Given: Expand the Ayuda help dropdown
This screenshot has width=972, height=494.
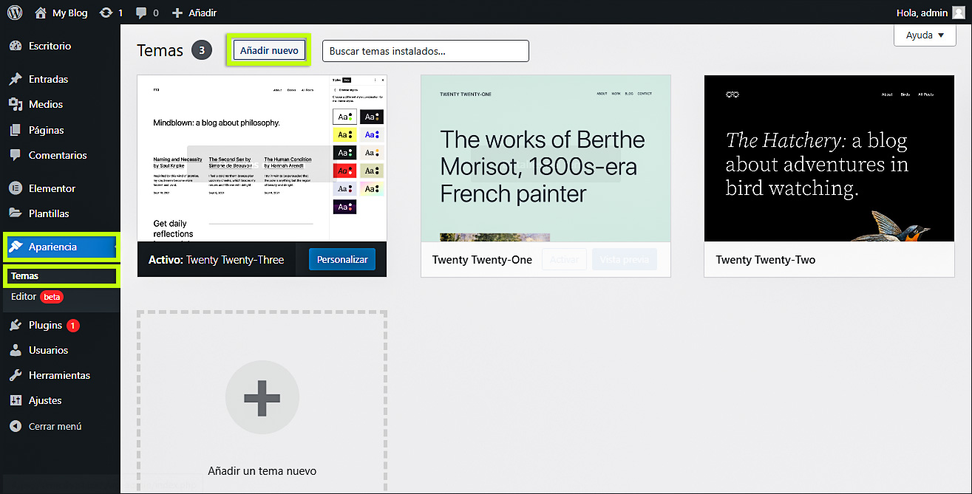Looking at the screenshot, I should (925, 35).
